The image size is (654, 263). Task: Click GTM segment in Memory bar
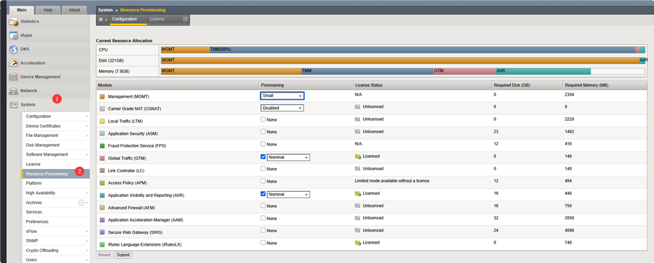tap(465, 71)
